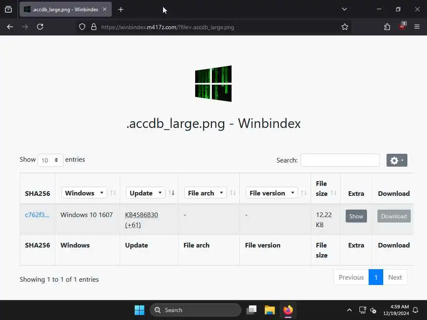This screenshot has height=320, width=427.
Task: Sort by the Update column arrows
Action: (x=171, y=193)
